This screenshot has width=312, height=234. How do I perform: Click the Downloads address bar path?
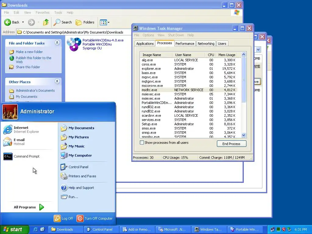coord(73,32)
